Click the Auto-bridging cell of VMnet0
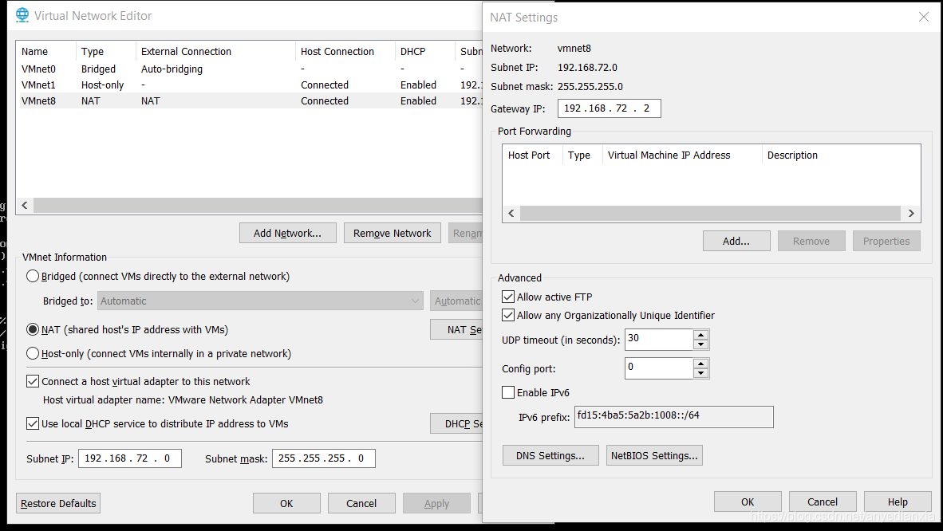The image size is (943, 531). coord(172,69)
